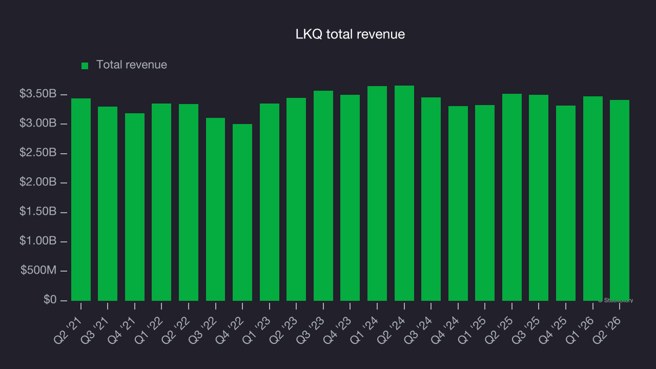Click the $0 y-axis label
Viewport: 656px width, 369px height.
50,299
